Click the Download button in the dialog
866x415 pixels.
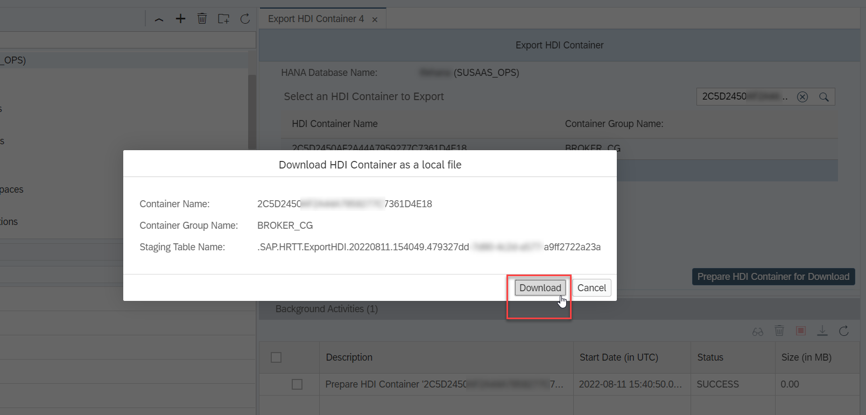click(540, 288)
